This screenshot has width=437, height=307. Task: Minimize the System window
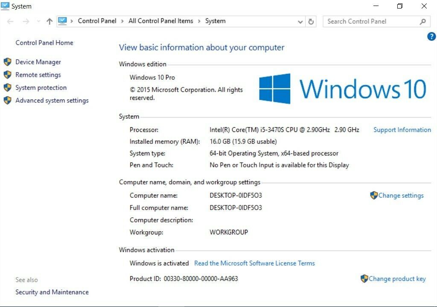coord(376,6)
